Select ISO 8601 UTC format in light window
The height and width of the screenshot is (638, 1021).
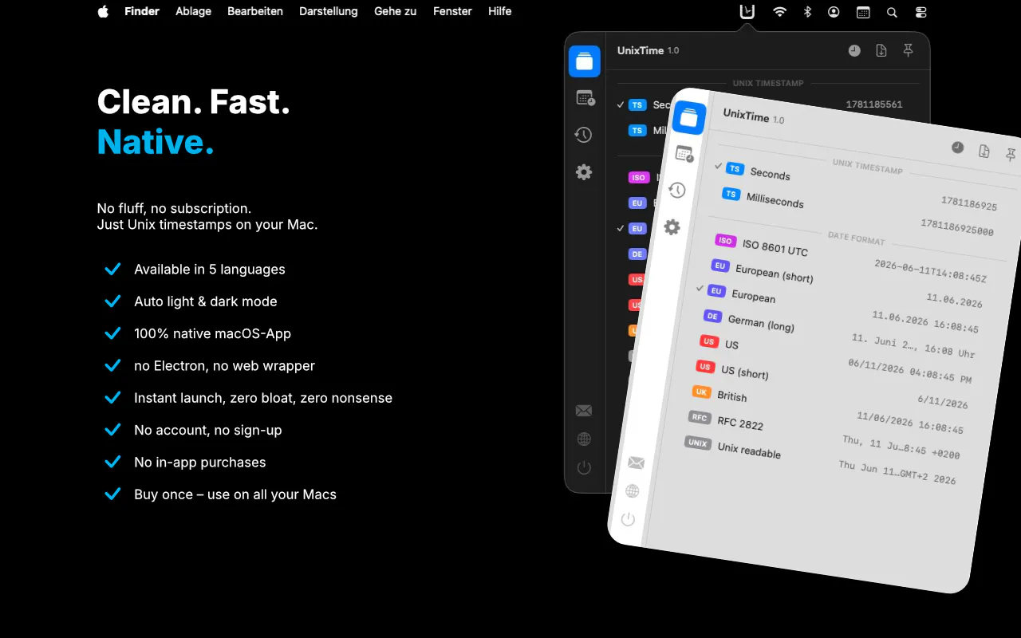(x=851, y=258)
